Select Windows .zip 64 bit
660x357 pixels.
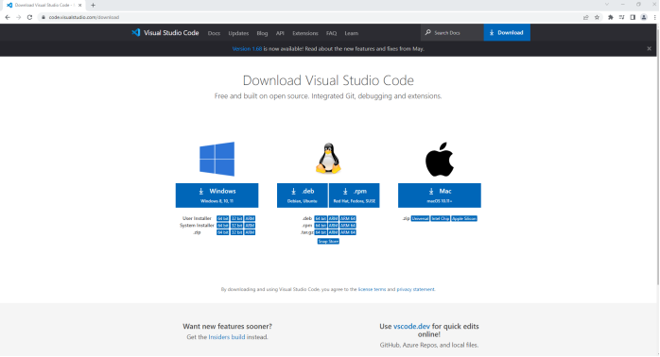222,232
